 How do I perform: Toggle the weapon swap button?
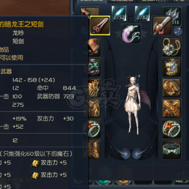tap(178, 31)
